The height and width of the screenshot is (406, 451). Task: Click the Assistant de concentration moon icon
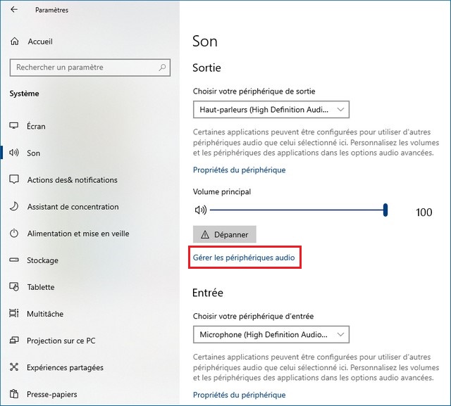(14, 207)
